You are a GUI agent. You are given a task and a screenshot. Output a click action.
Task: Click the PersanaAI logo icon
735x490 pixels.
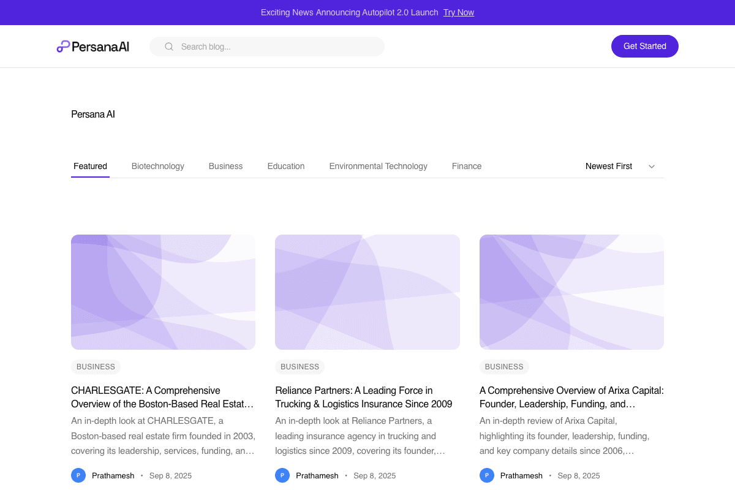pyautogui.click(x=62, y=46)
